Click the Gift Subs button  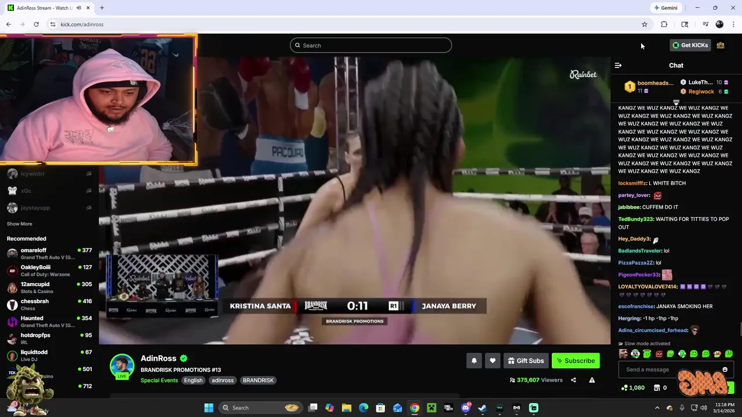[x=526, y=361]
